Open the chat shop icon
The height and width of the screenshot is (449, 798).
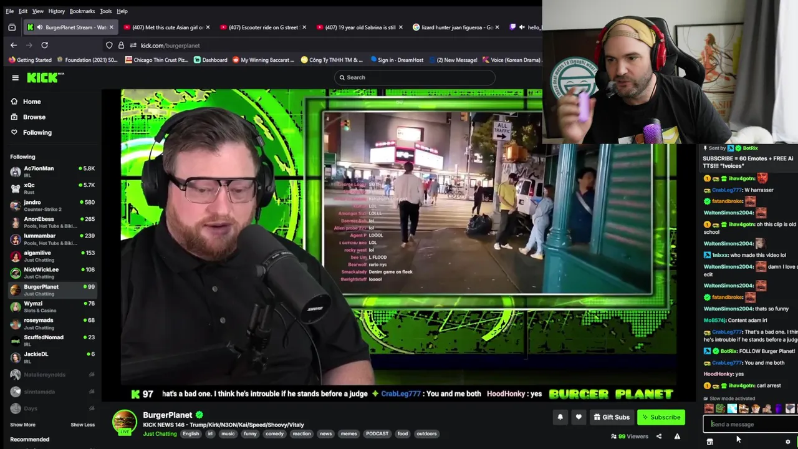pyautogui.click(x=709, y=442)
